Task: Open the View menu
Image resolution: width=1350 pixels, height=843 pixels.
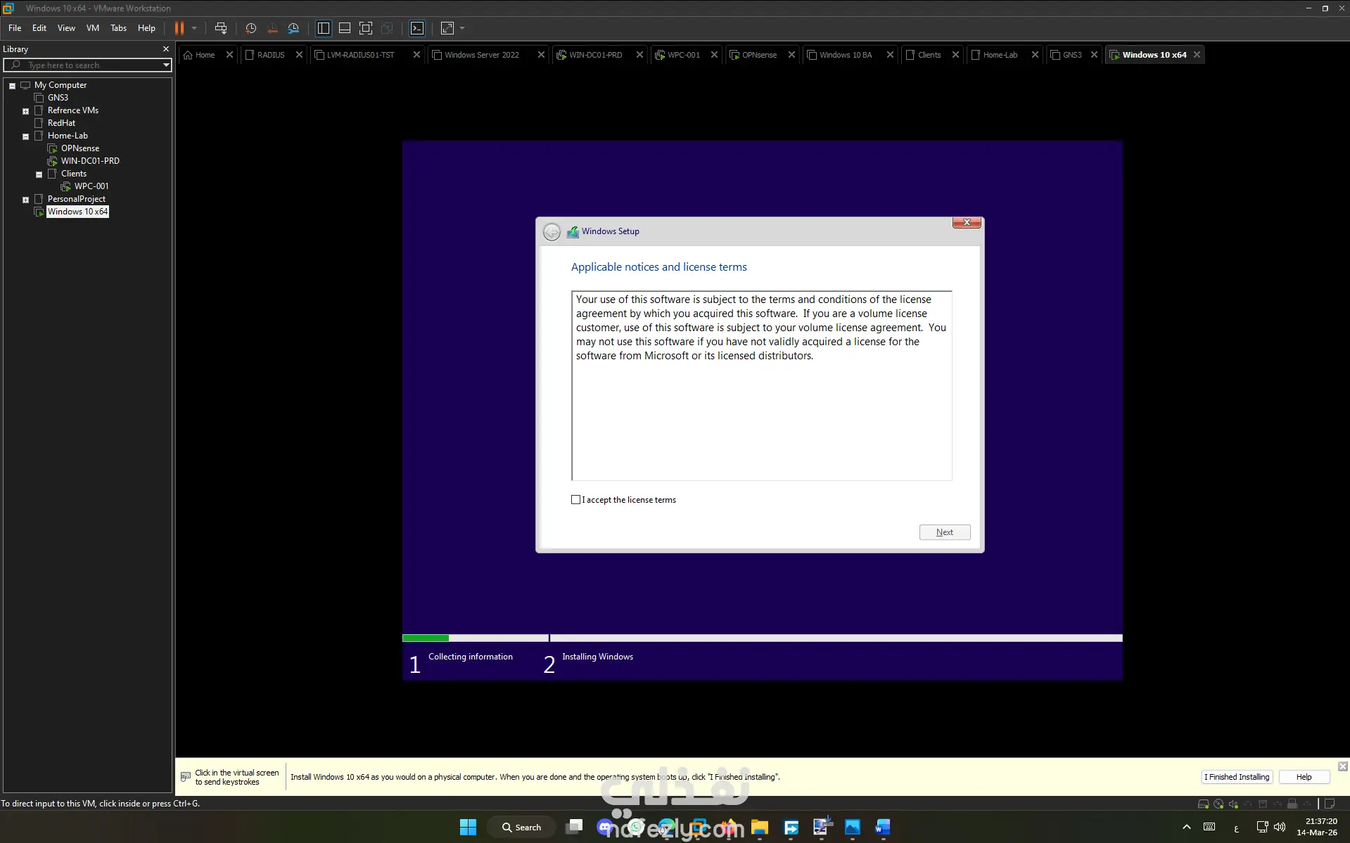Action: [x=66, y=28]
